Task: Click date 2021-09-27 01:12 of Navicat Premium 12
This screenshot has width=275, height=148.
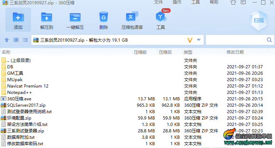Action: click(245, 86)
